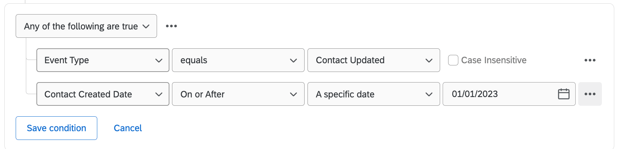Open ellipsis menu for Contact Created Date row
Viewport: 619px width, 149px height.
click(589, 94)
